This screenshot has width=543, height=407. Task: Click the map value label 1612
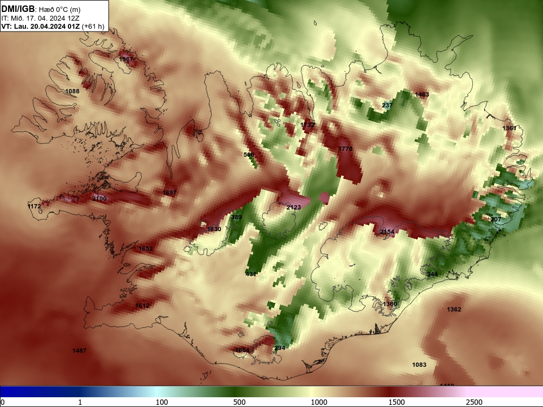(x=142, y=306)
